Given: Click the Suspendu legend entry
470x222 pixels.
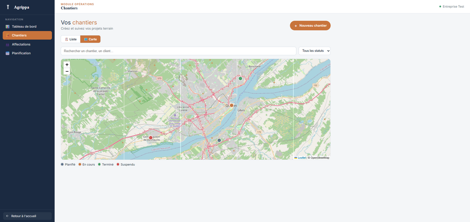Looking at the screenshot, I should (126, 165).
